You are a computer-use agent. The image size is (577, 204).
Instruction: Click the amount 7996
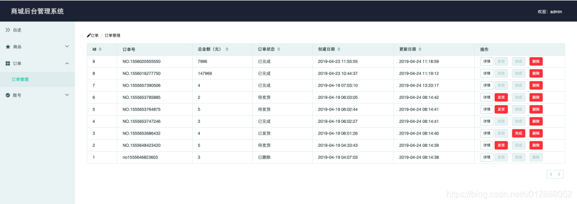203,61
